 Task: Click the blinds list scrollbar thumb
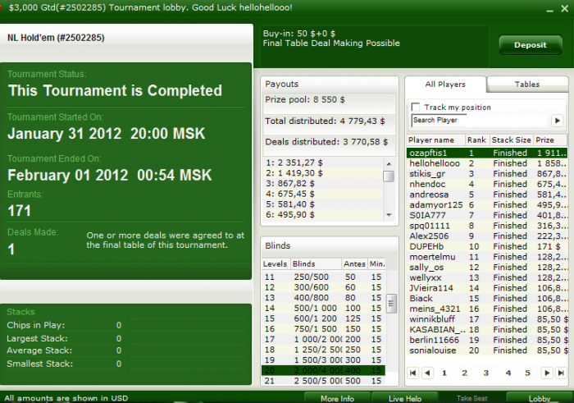coord(391,304)
